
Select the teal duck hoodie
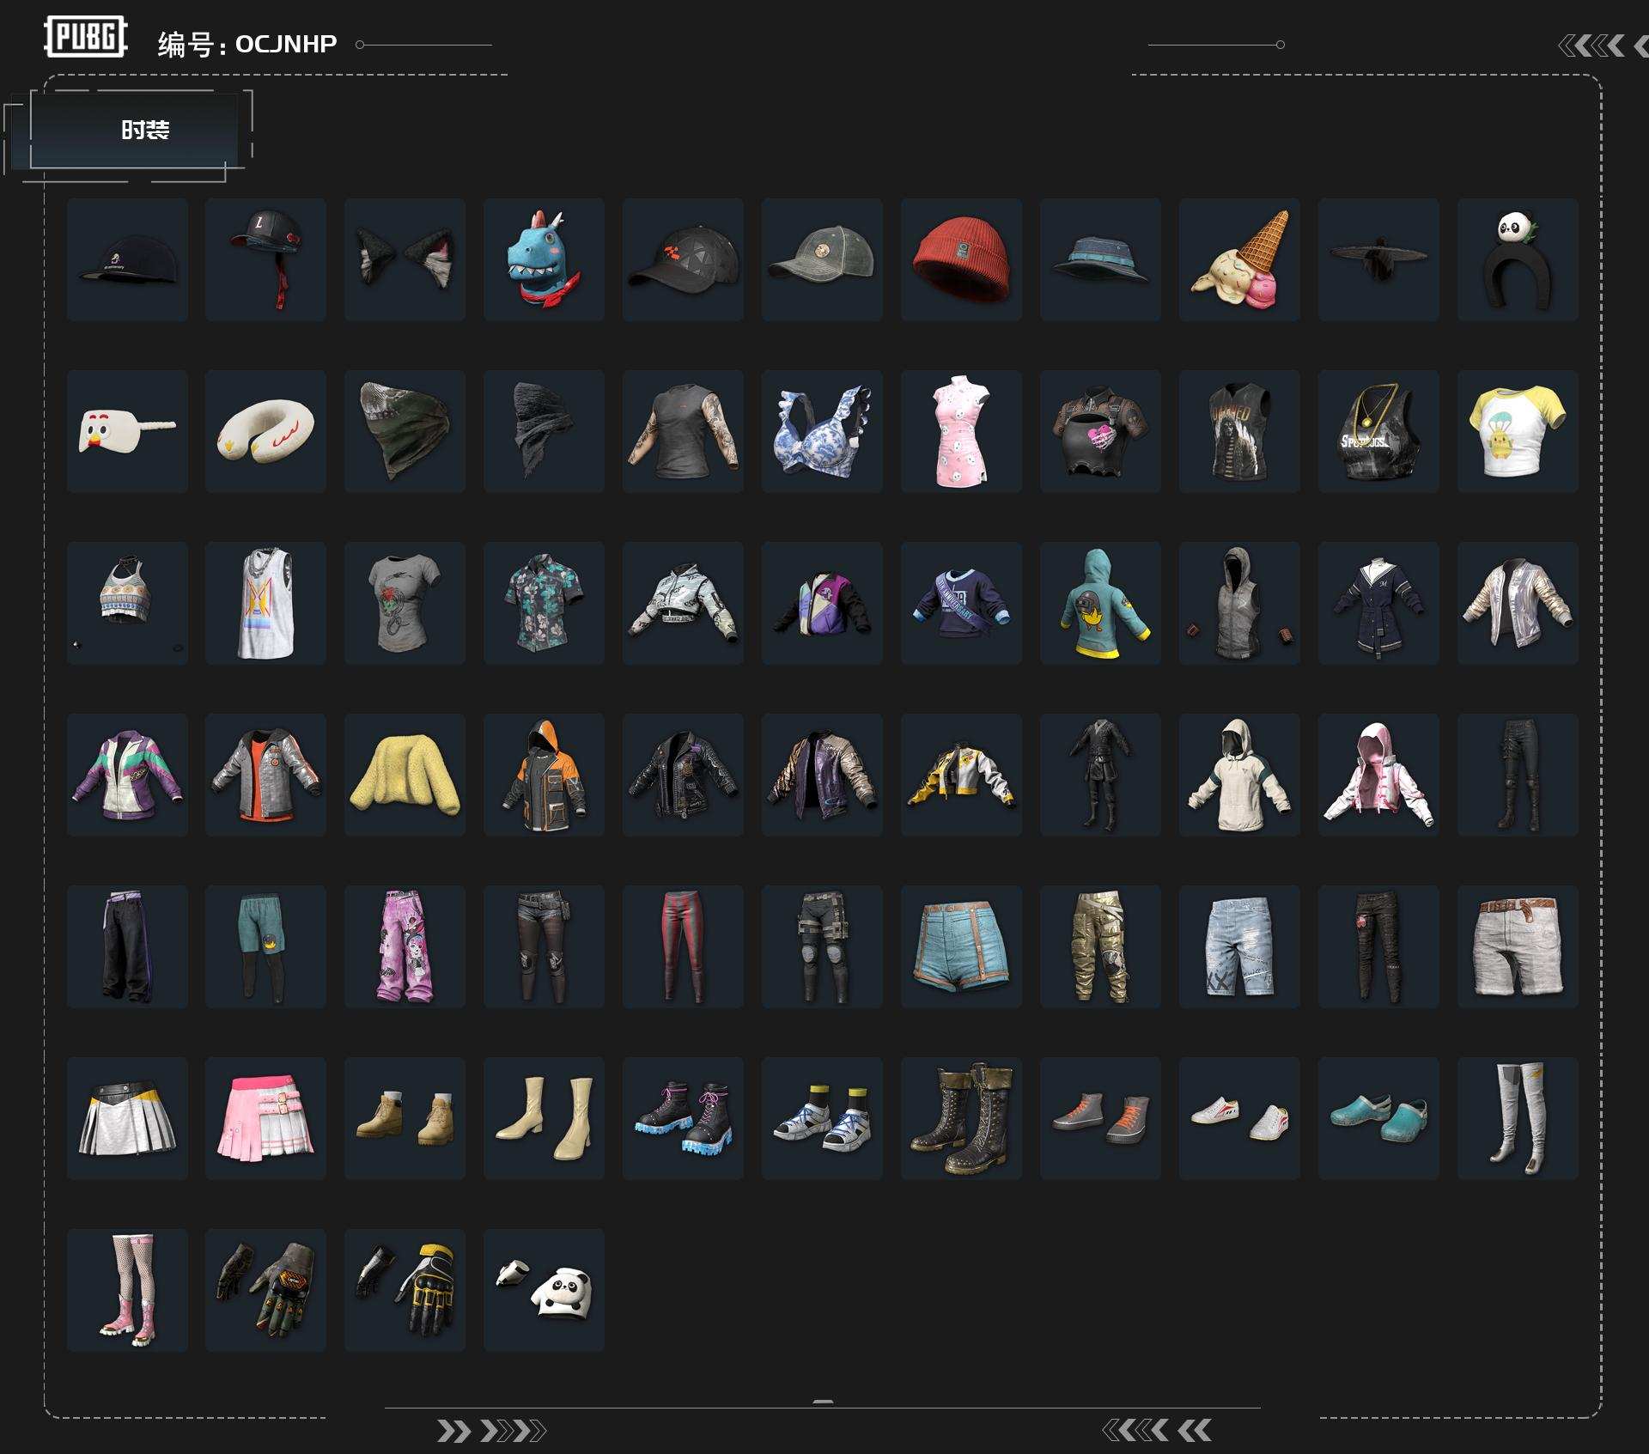(1100, 603)
